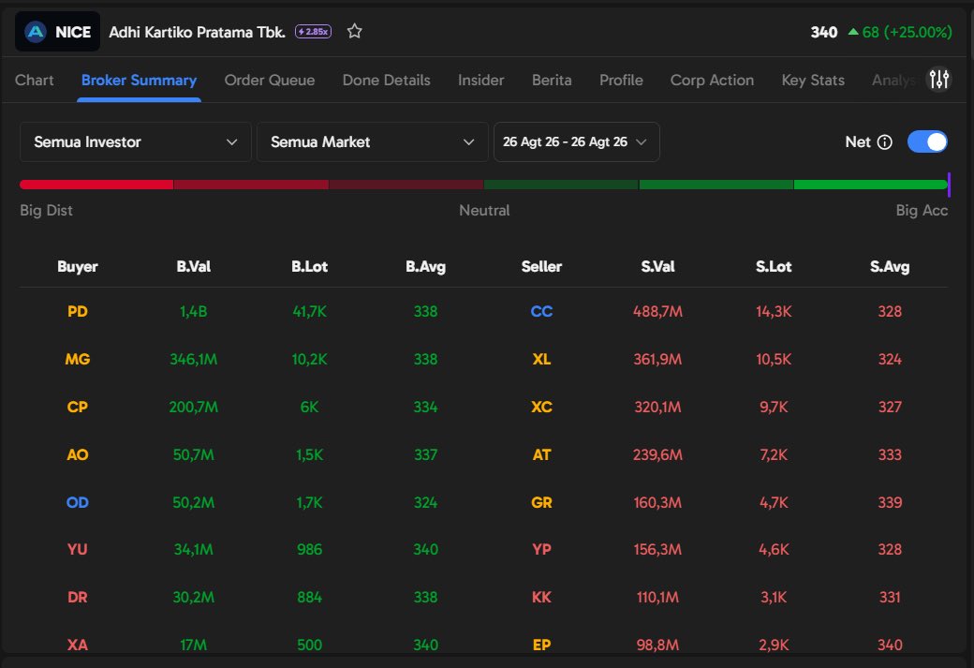974x668 pixels.
Task: Switch to the Berita tab
Action: pyautogui.click(x=552, y=81)
